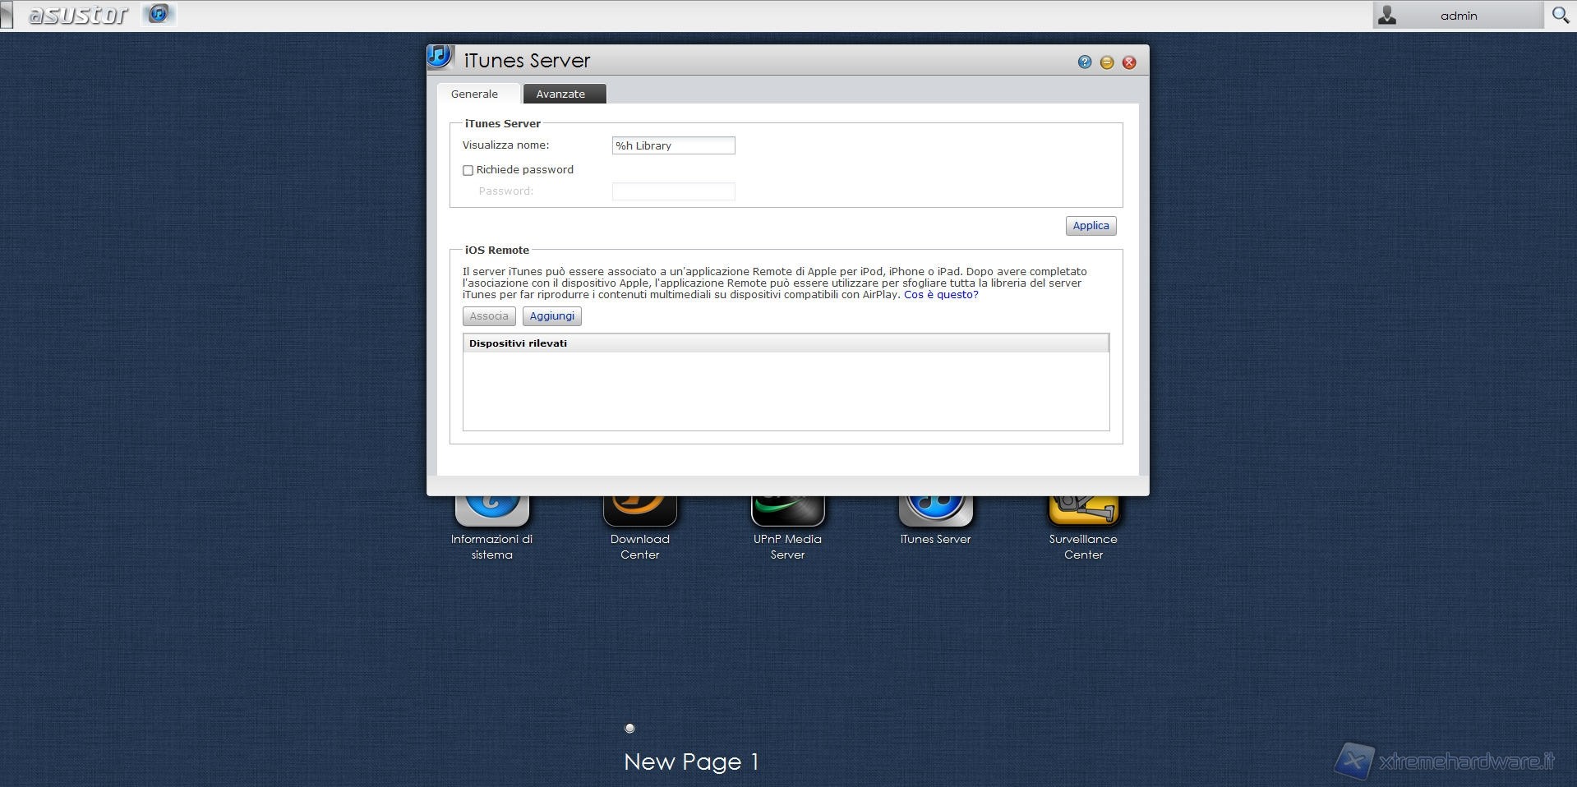Select the Generale tab
Image resolution: width=1577 pixels, height=787 pixels.
(x=474, y=94)
